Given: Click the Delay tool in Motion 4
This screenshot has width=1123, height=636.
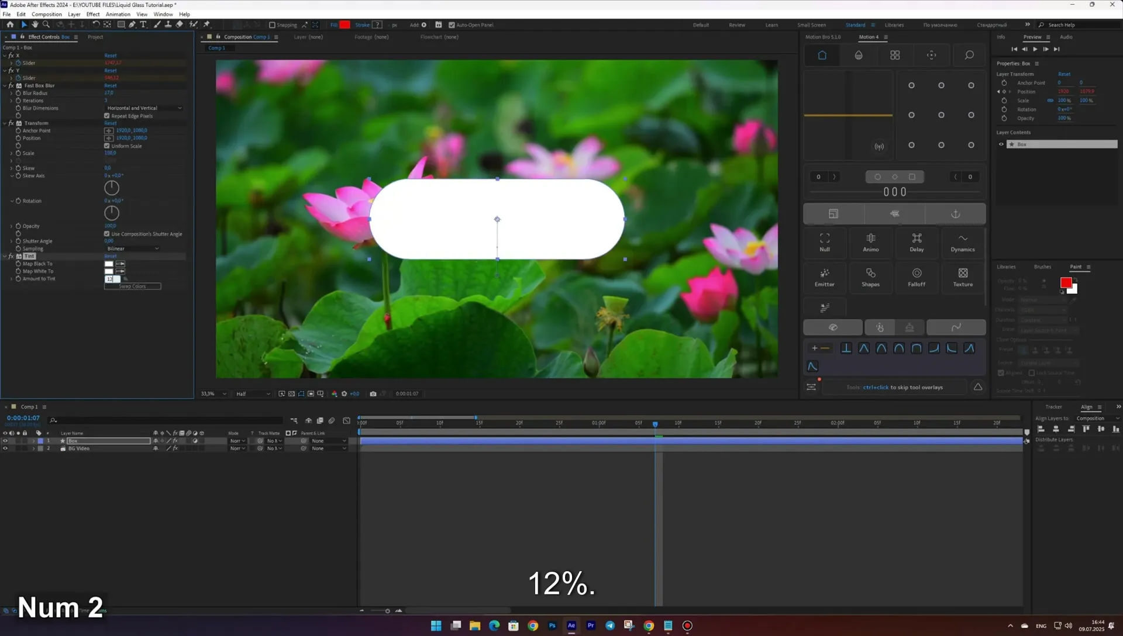Looking at the screenshot, I should click(917, 243).
